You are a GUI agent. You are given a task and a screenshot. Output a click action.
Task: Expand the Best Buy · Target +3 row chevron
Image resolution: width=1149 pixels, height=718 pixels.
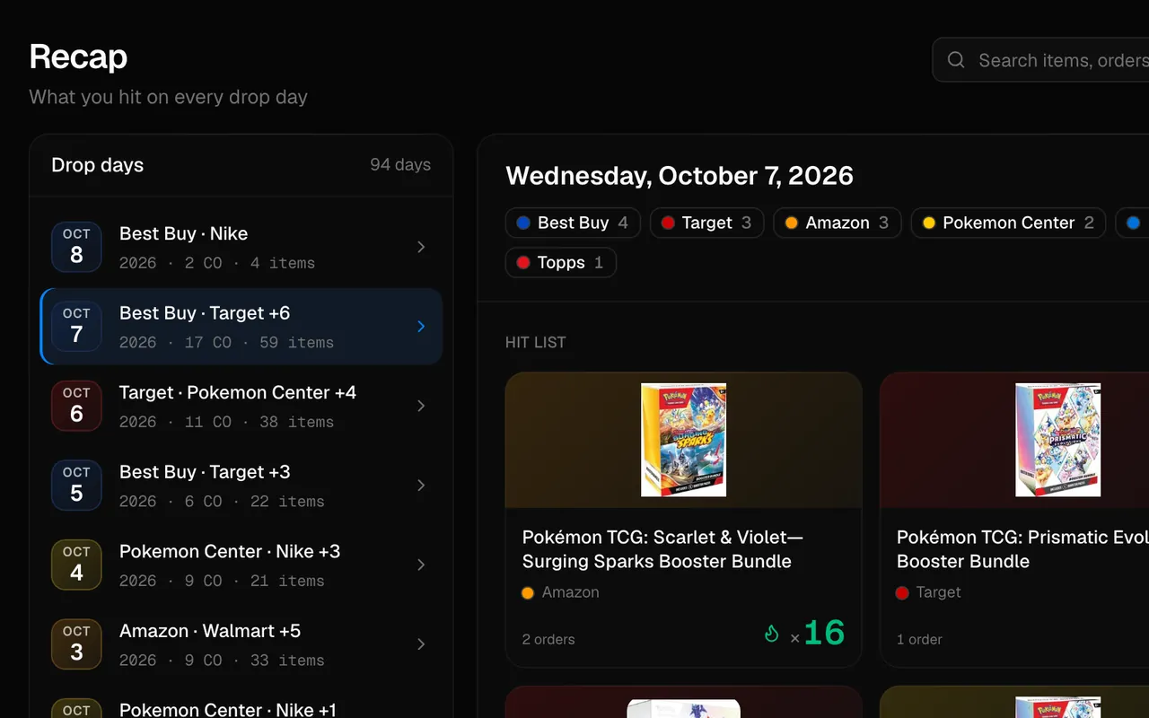pyautogui.click(x=421, y=486)
